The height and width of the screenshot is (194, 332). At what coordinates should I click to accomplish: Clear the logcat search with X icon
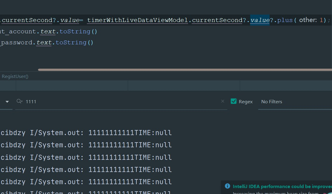[222, 101]
